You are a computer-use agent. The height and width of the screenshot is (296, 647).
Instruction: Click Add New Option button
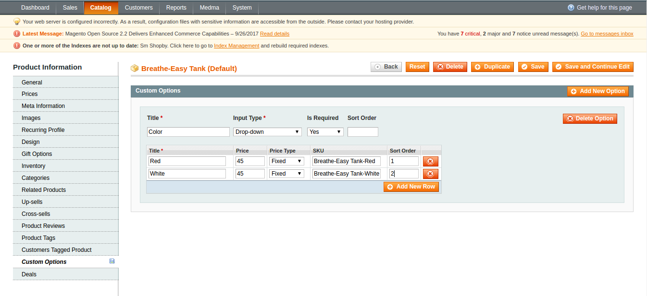[x=598, y=91]
